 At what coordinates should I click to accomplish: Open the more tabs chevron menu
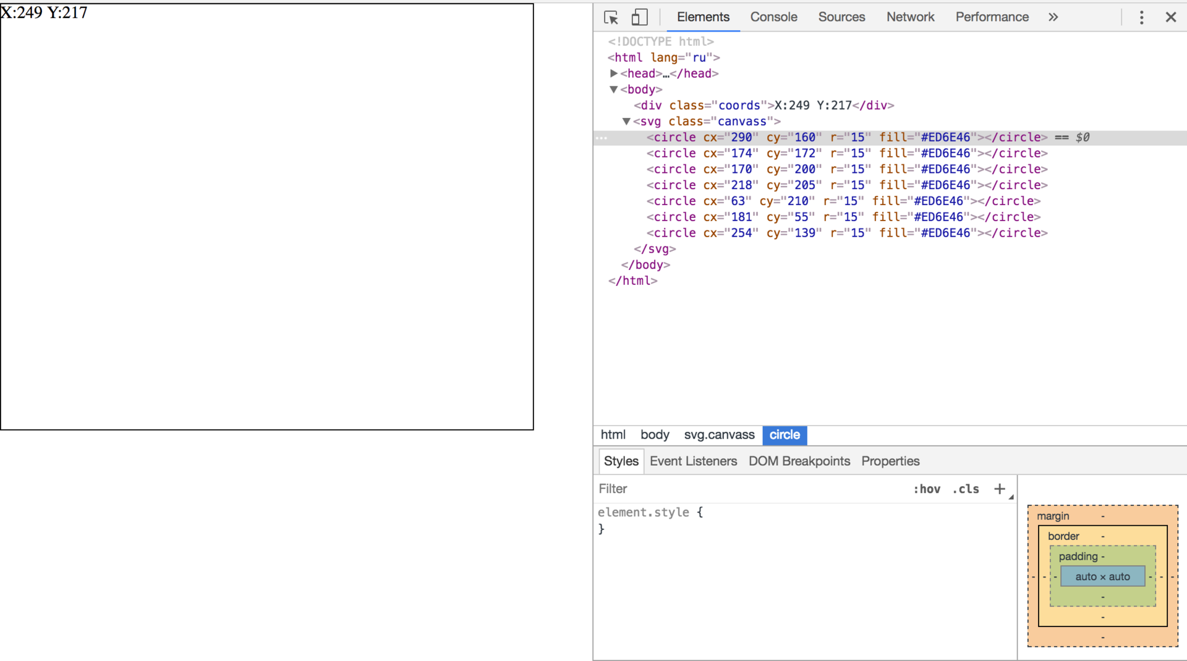(1053, 17)
